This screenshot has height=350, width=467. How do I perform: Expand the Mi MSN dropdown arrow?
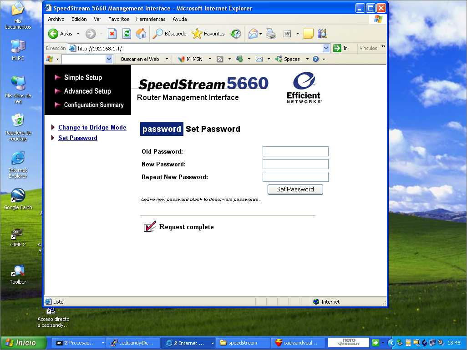(210, 59)
